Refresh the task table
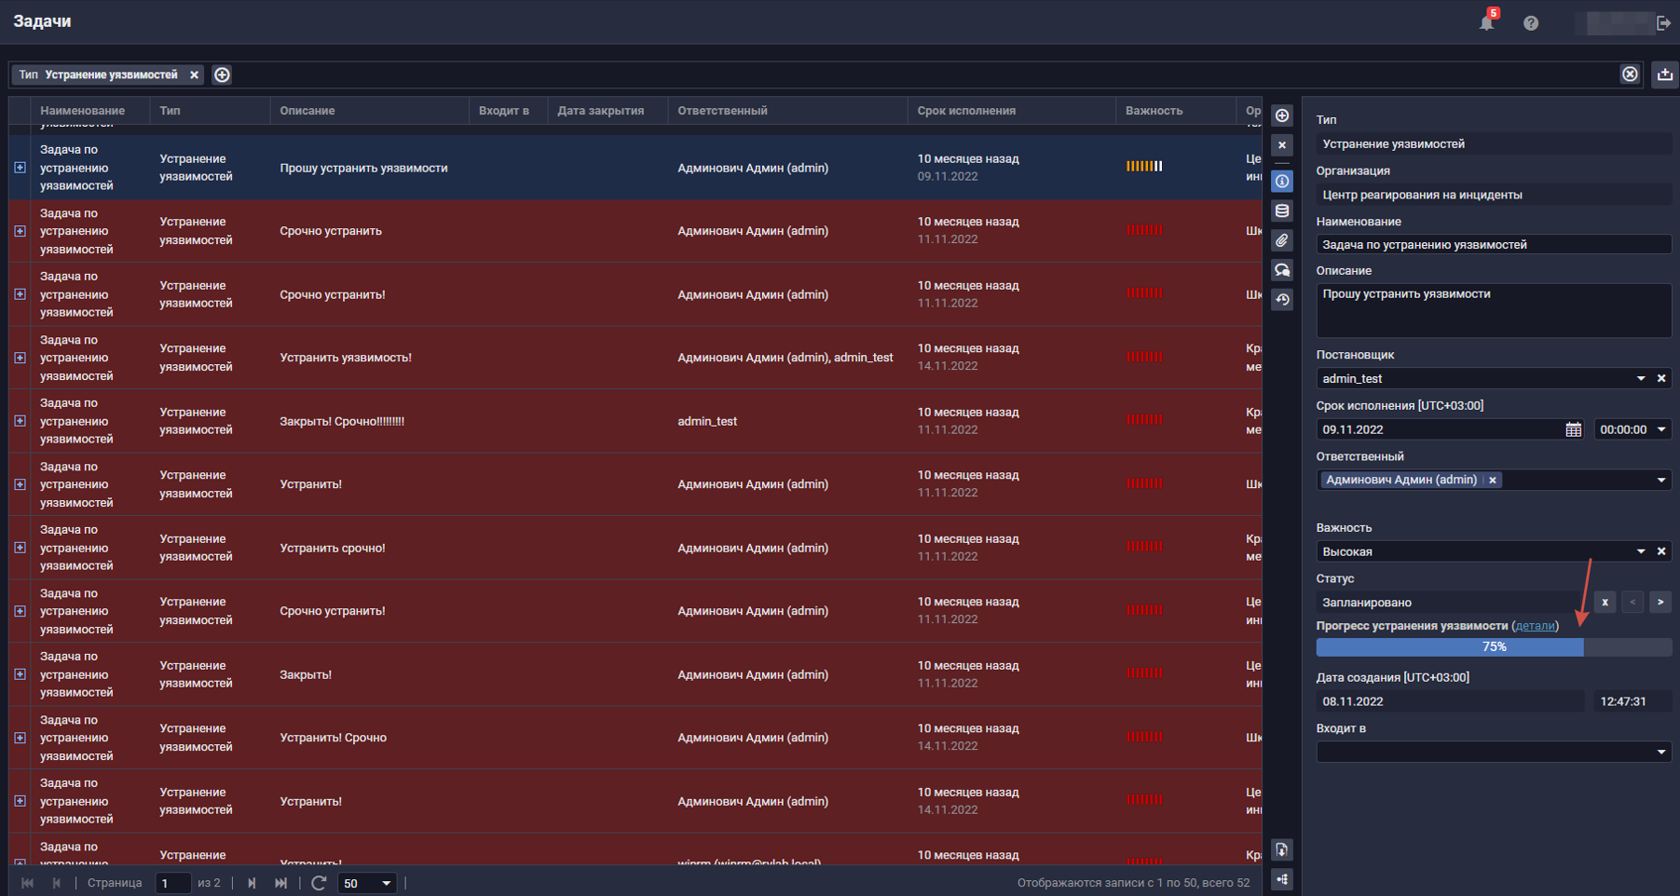The width and height of the screenshot is (1680, 896). pyautogui.click(x=319, y=883)
